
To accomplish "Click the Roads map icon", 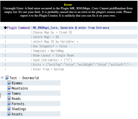I will pos(9,98).
